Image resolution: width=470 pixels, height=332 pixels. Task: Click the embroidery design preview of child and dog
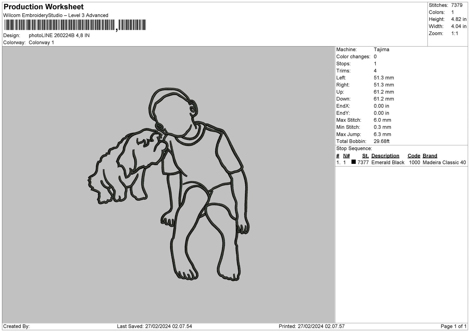point(169,184)
